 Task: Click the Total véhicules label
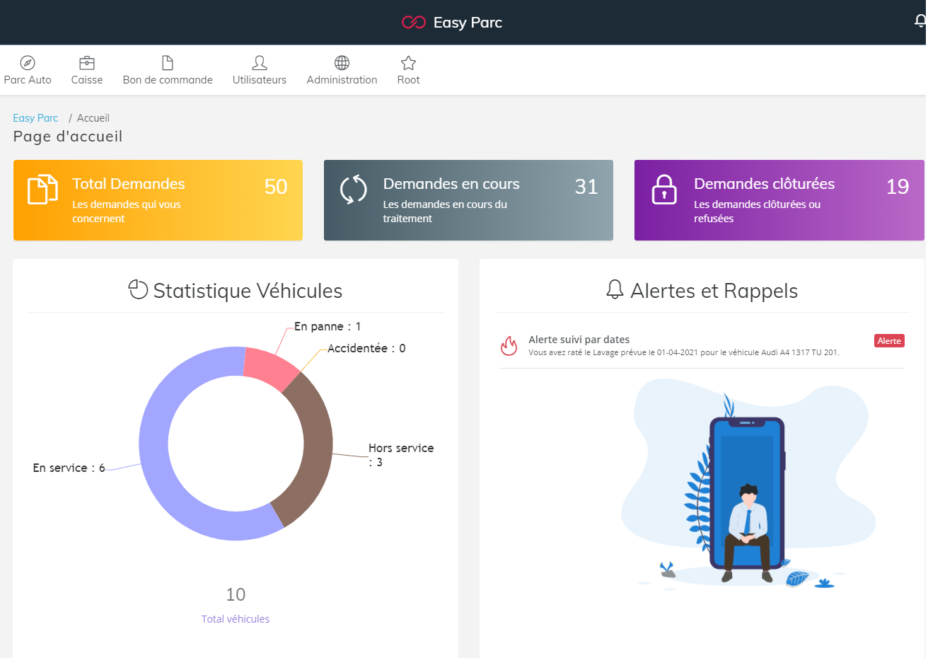pos(236,619)
